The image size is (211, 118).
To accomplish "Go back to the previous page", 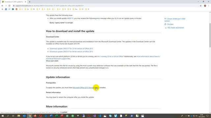I will (2, 6).
